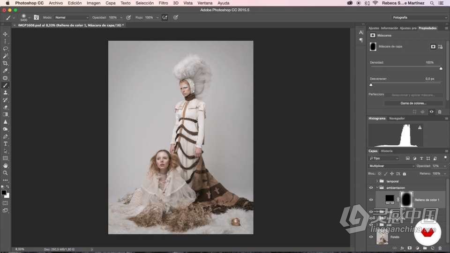
Task: Add a layer style with fx icon
Action: pyautogui.click(x=402, y=248)
